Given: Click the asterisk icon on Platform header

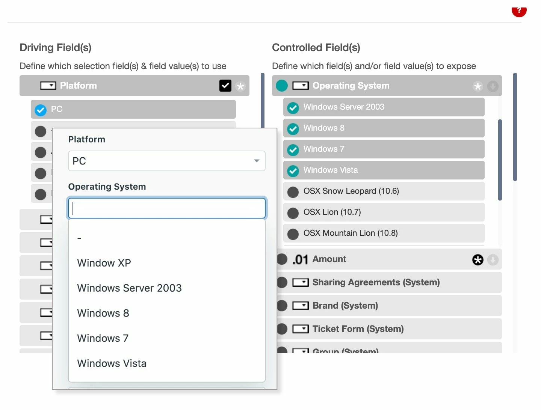Looking at the screenshot, I should coord(240,86).
